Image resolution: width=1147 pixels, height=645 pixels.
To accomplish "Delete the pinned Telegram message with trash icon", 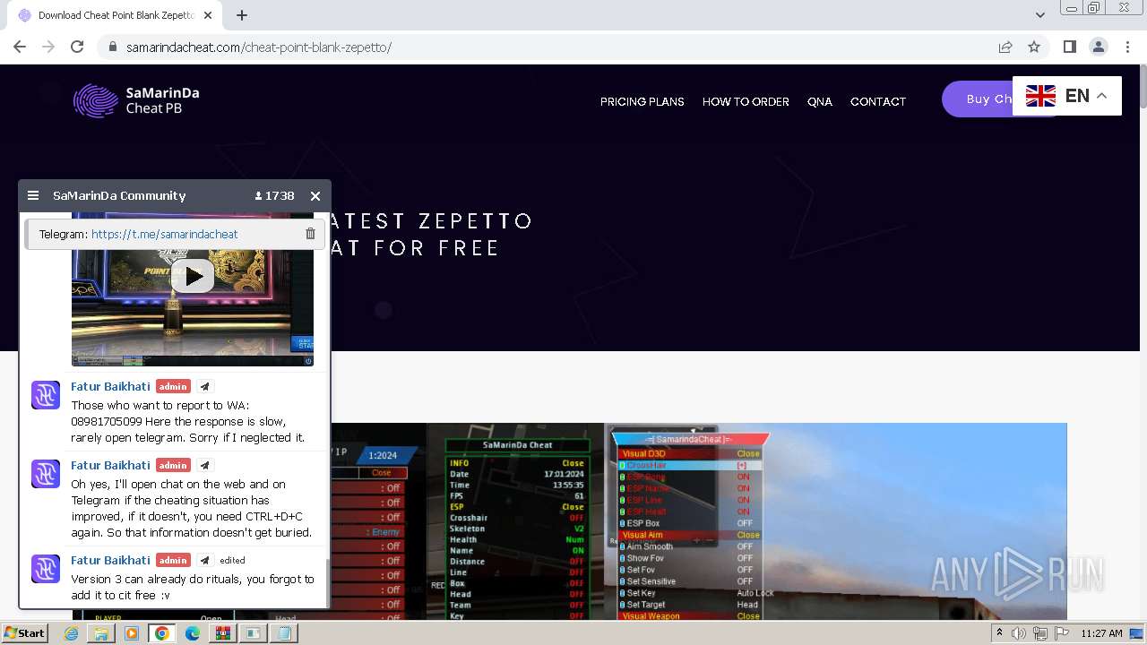I will [310, 234].
